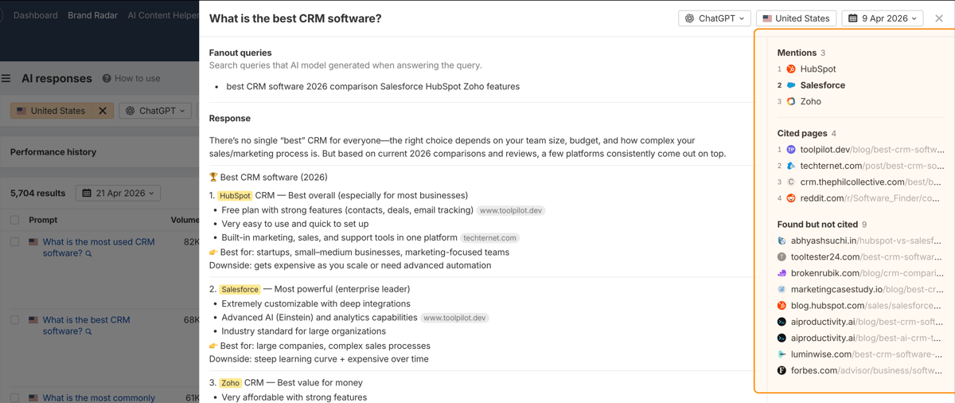Image resolution: width=955 pixels, height=403 pixels.
Task: Toggle the select-all checkbox in Prompt header
Action: tap(14, 220)
